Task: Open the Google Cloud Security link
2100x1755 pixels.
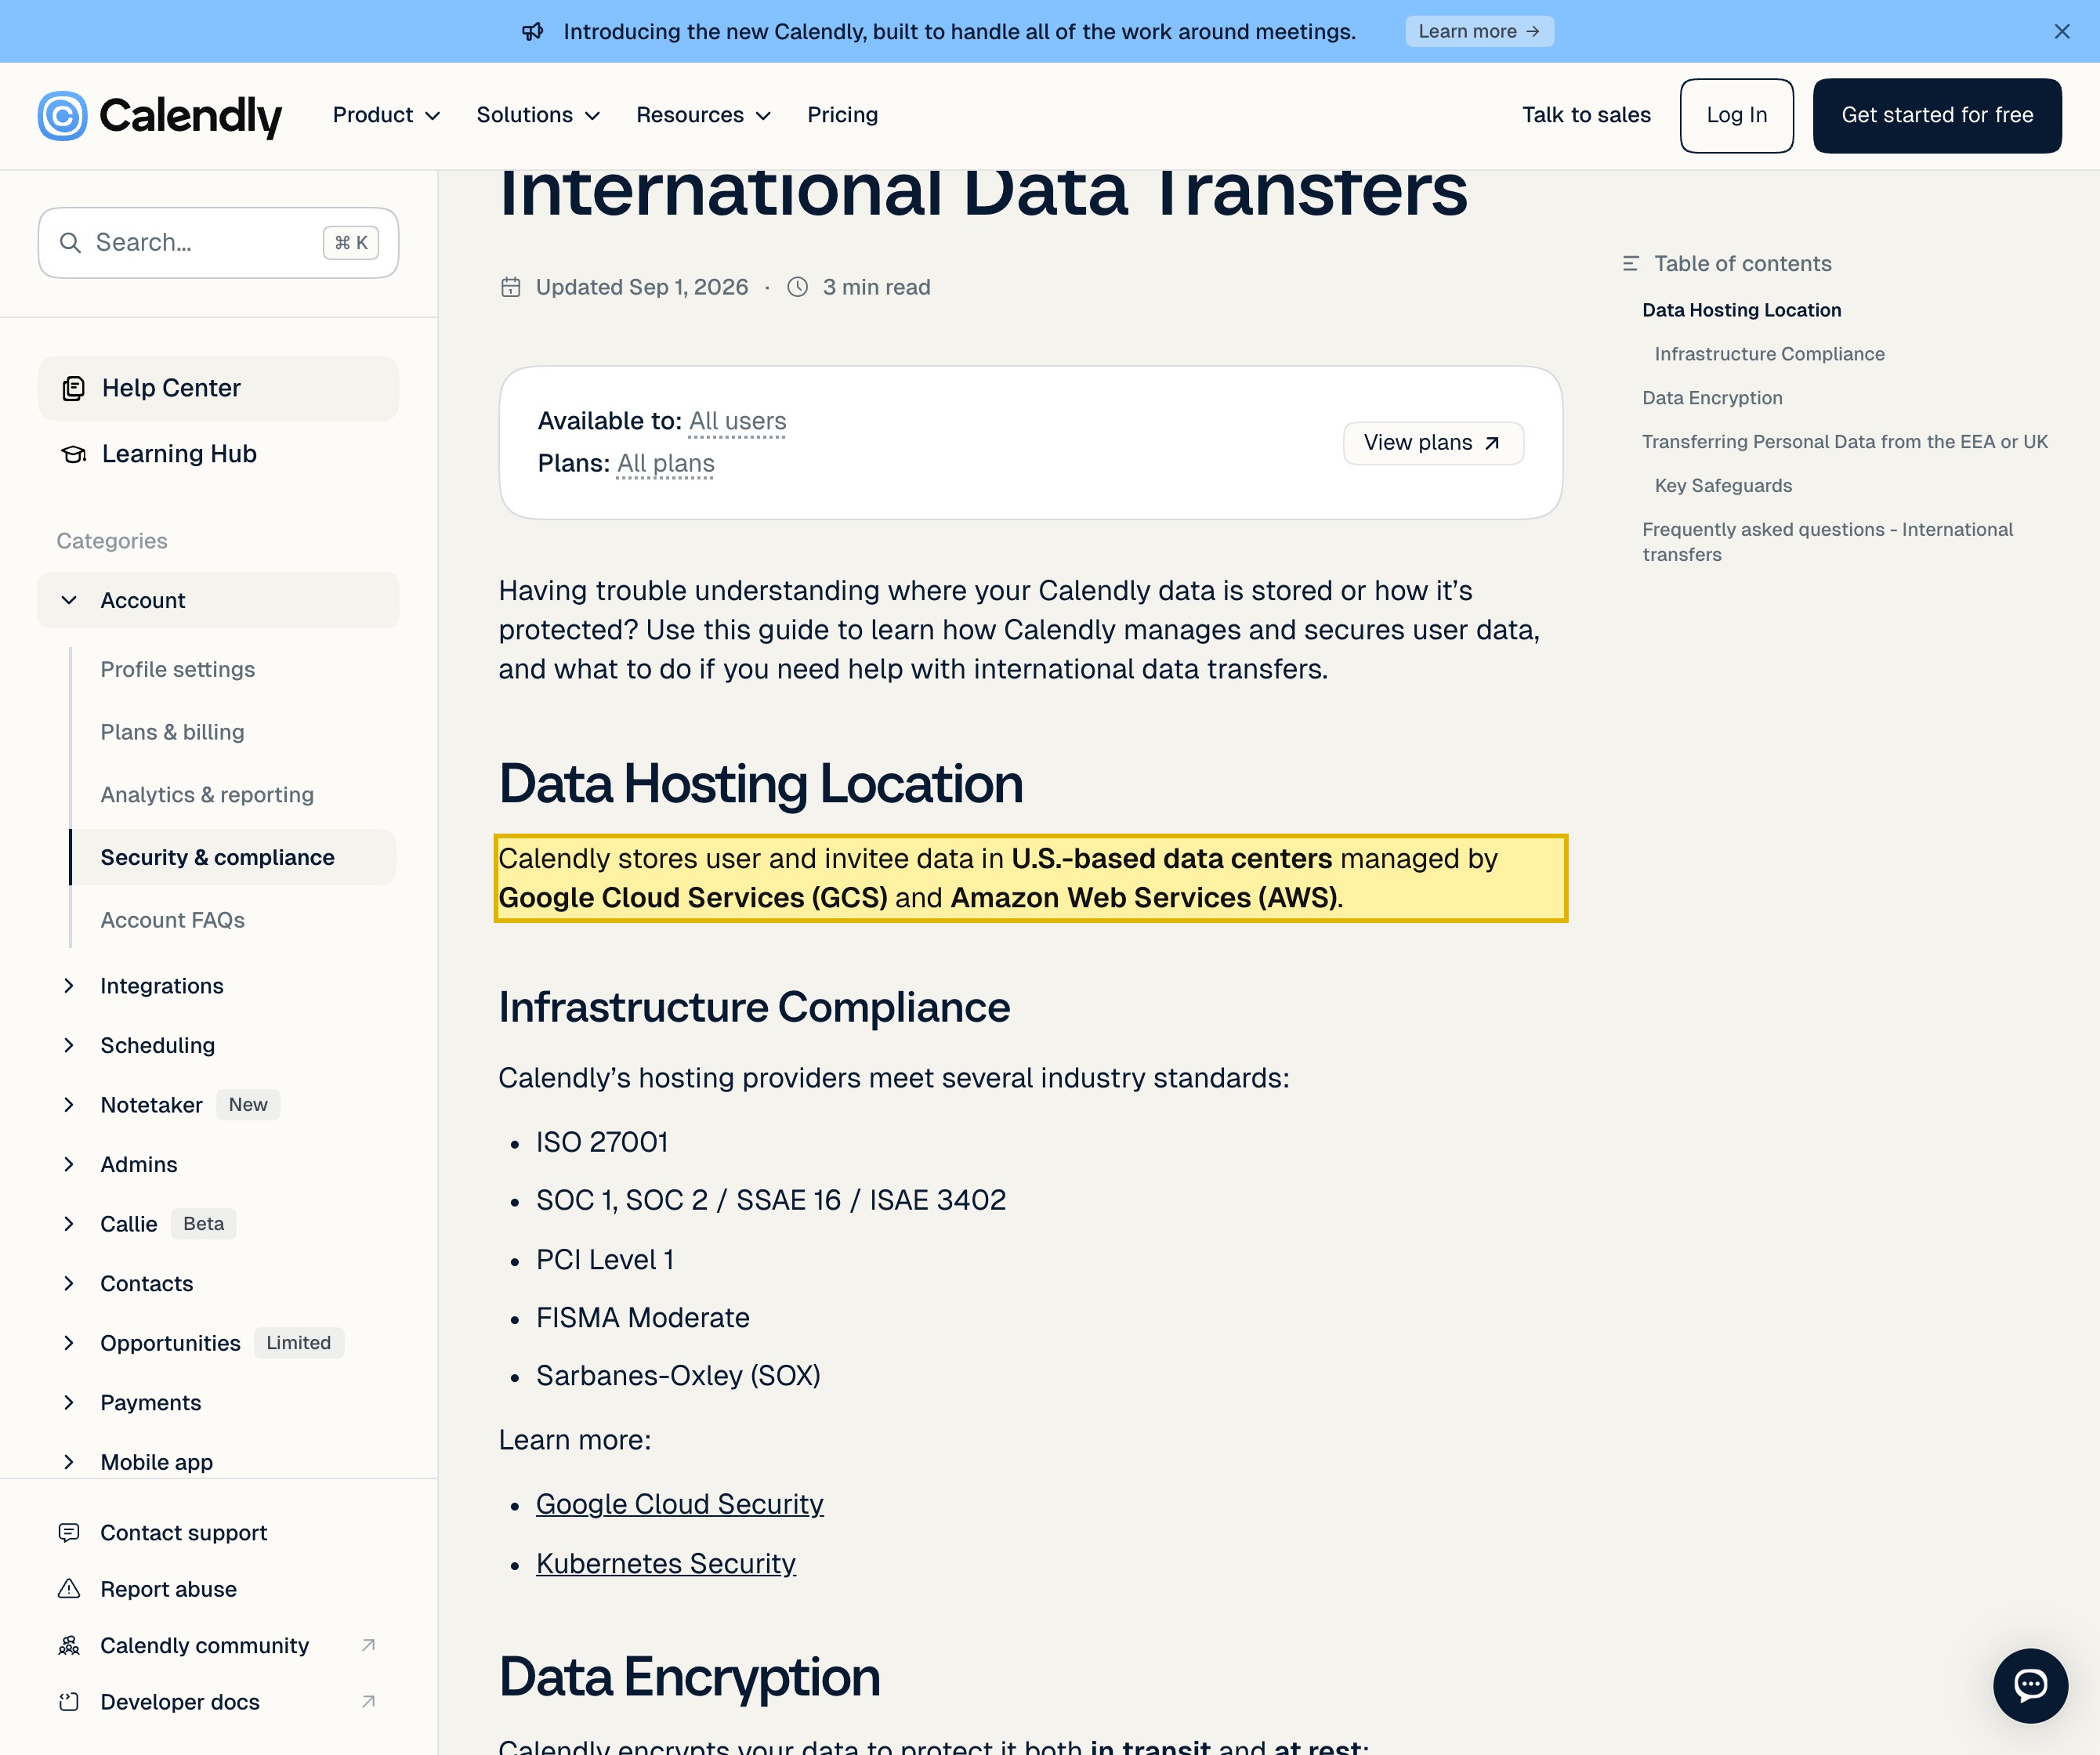Action: 679,1504
